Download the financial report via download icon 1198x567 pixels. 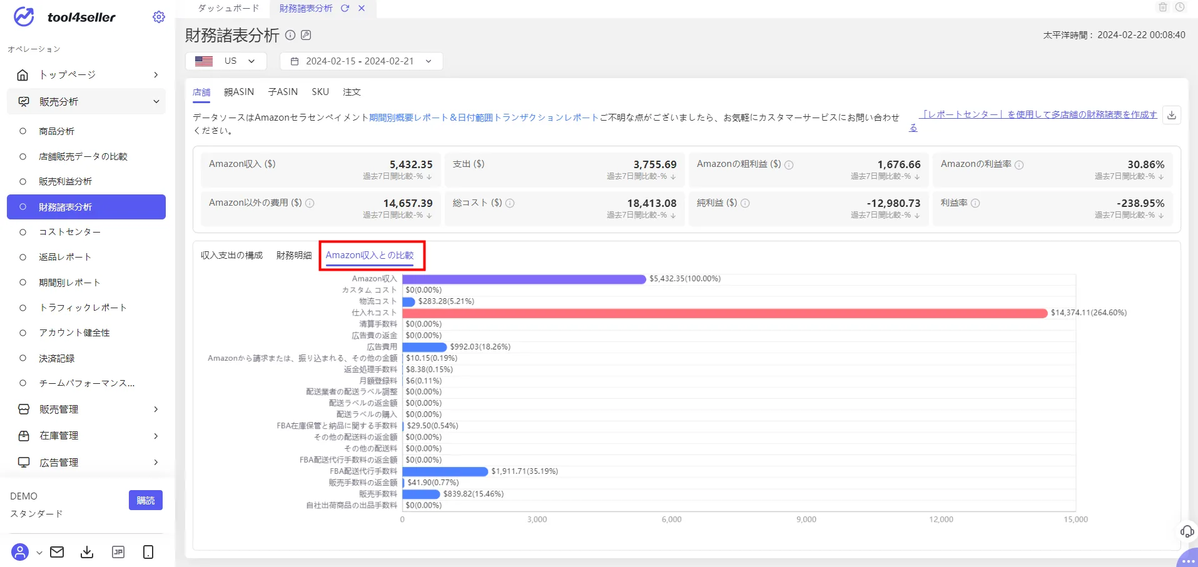tap(1172, 115)
